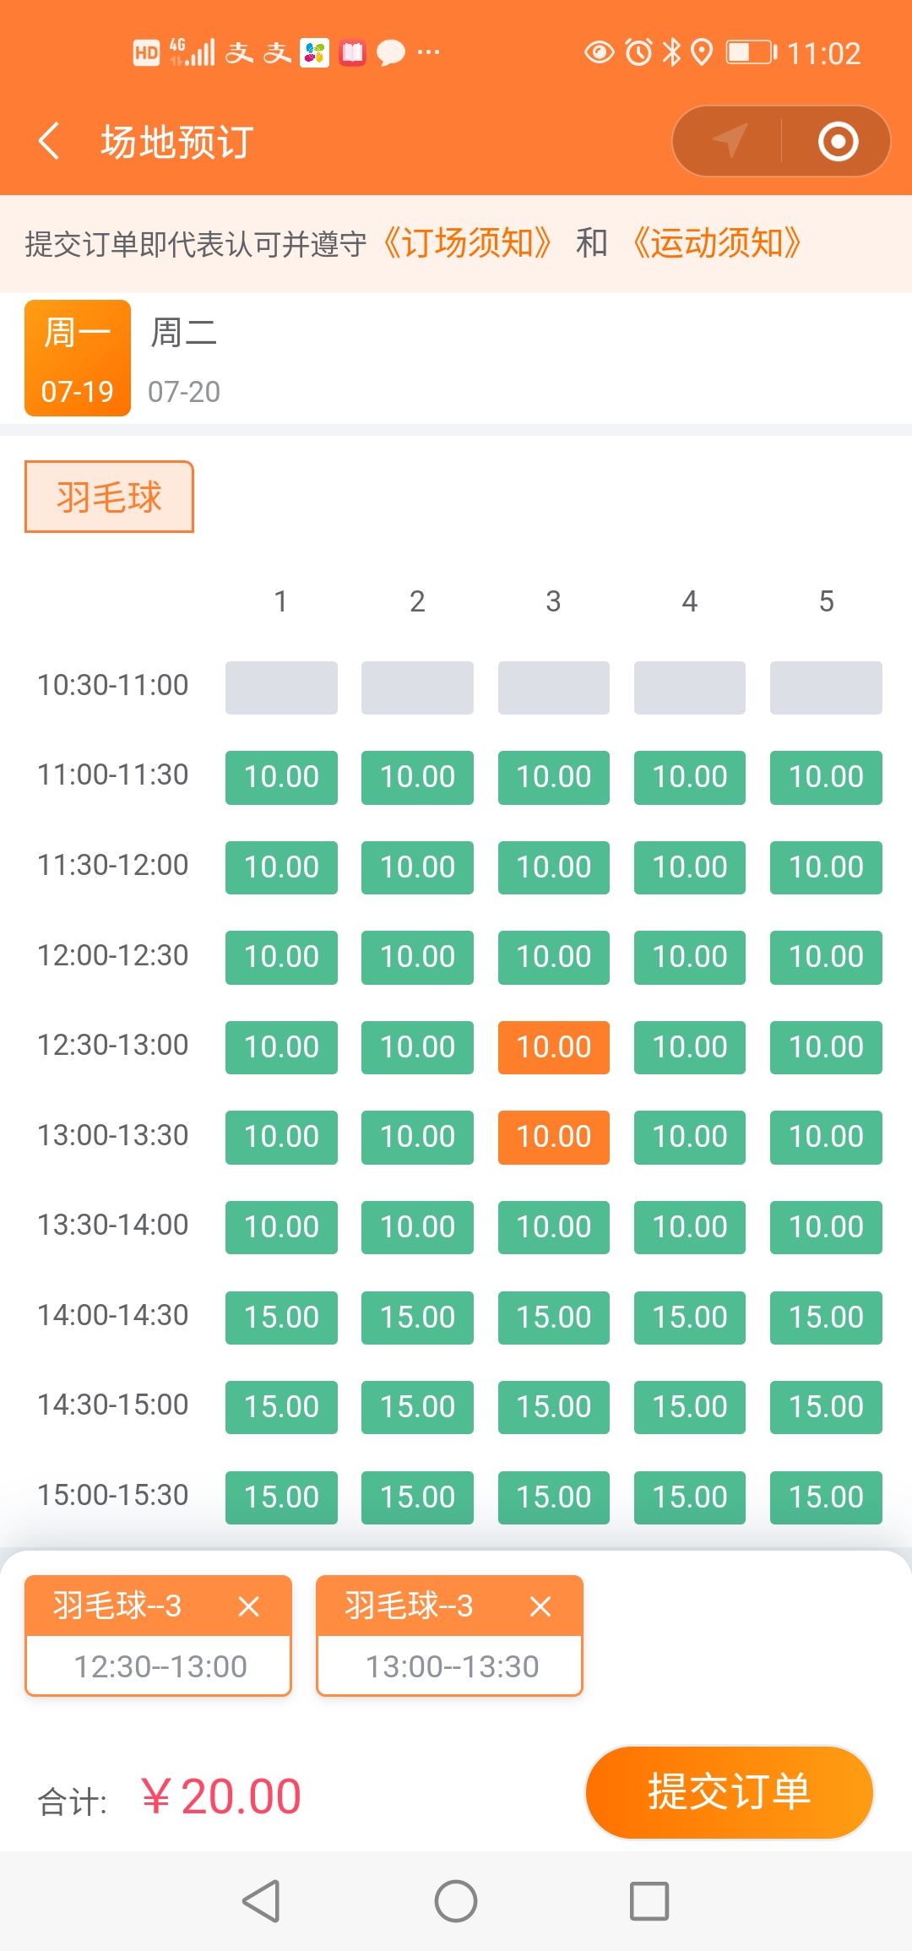Deselect court 3 at 13:00-13:30
This screenshot has width=912, height=1951.
point(554,1137)
